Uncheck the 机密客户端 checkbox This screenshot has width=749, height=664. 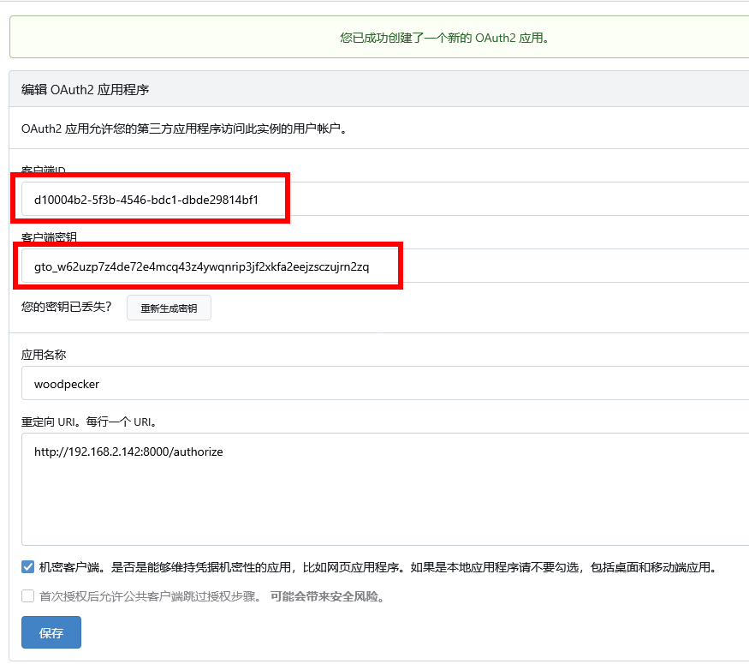pyautogui.click(x=28, y=567)
